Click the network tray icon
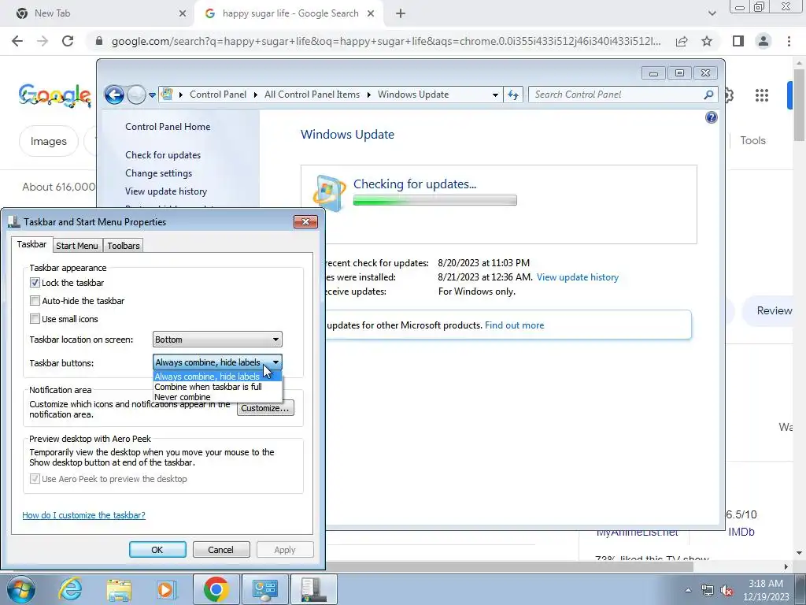This screenshot has height=605, width=806. coord(708,591)
